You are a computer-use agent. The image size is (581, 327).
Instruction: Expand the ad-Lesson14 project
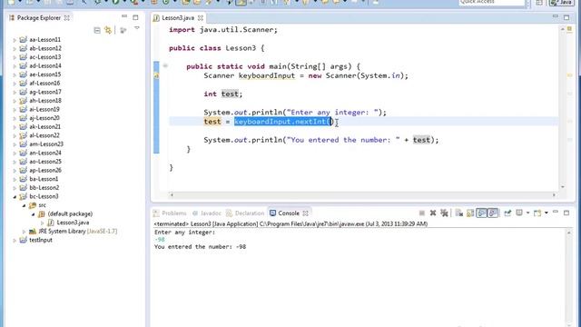(15, 66)
